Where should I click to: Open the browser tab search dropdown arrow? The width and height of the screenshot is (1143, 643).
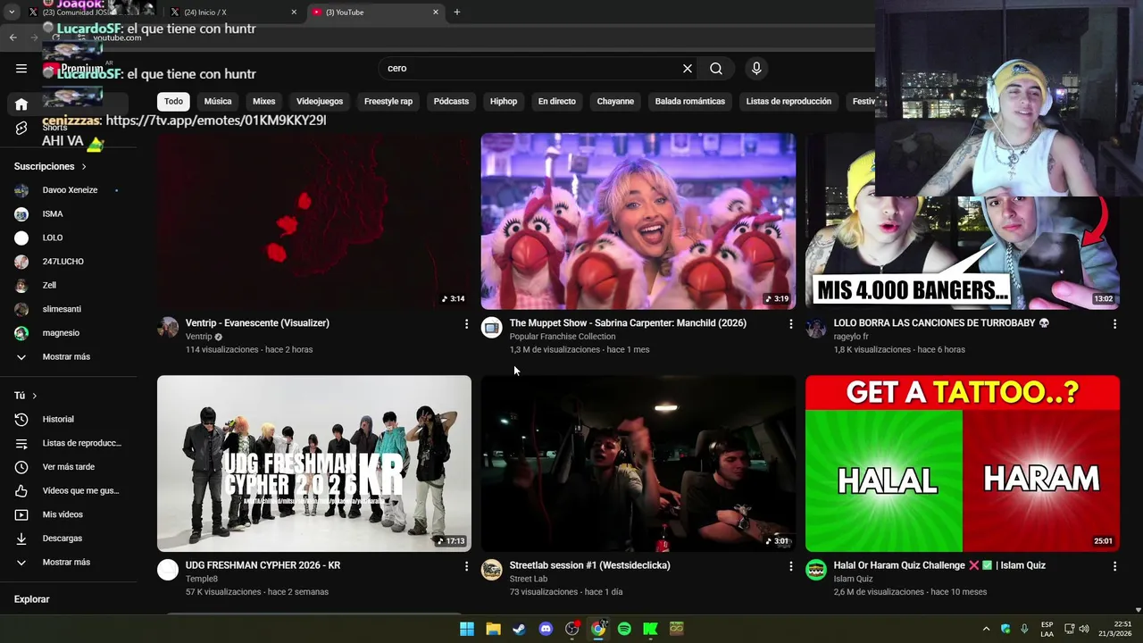coord(12,12)
